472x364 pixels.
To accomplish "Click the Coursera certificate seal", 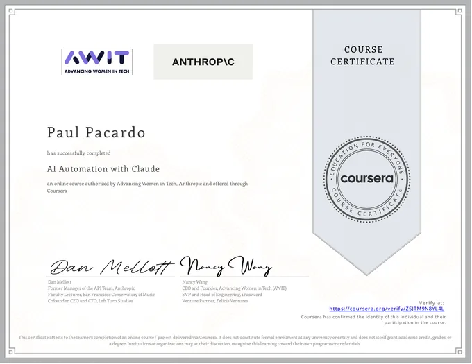I will click(x=366, y=180).
